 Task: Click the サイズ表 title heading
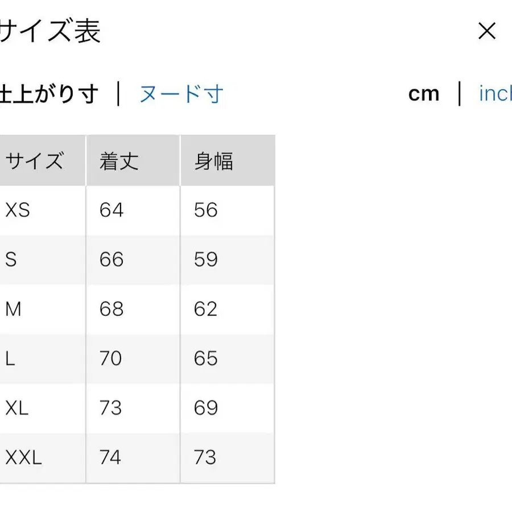click(51, 32)
